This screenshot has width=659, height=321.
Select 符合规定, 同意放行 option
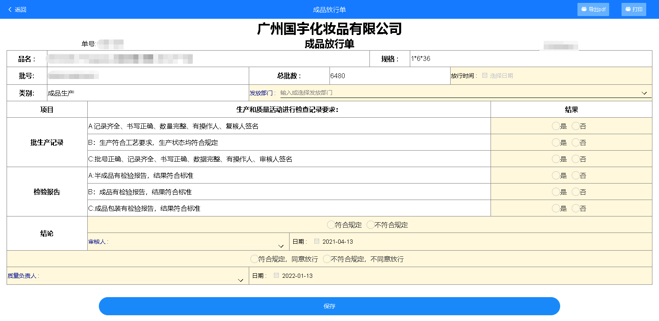click(x=254, y=259)
